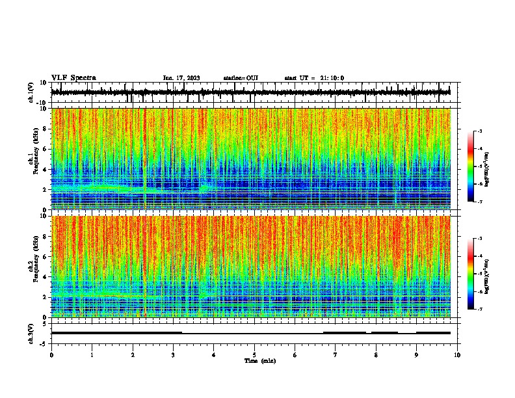Click the "4" tick on ch.1 frequency axis

pos(45,170)
